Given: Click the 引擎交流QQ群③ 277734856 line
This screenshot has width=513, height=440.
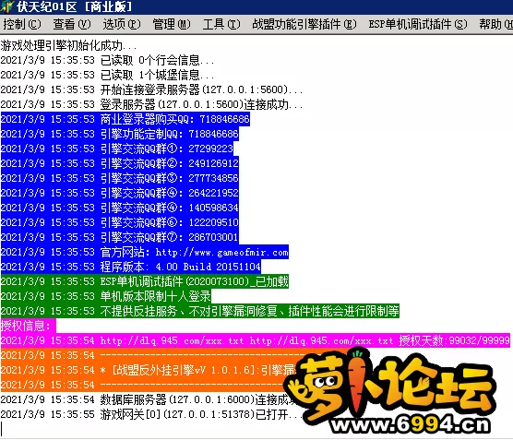Looking at the screenshot, I should coord(120,178).
